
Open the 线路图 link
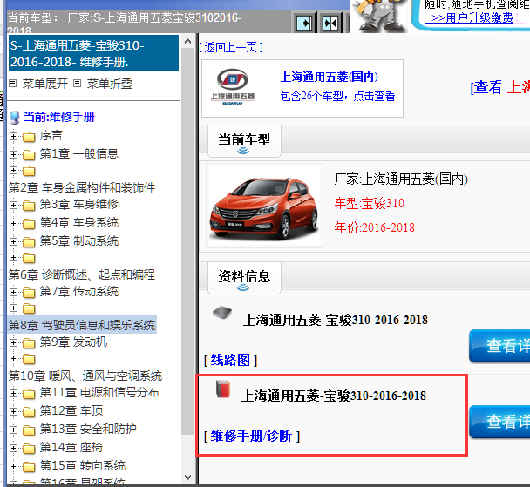(x=230, y=360)
